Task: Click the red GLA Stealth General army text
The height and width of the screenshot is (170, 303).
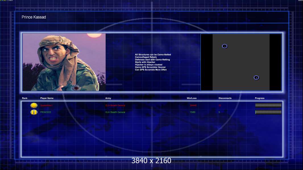Action: click(115, 105)
